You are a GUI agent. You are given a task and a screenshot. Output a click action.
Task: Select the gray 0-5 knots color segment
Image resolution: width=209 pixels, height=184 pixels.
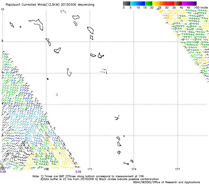tap(127, 3)
